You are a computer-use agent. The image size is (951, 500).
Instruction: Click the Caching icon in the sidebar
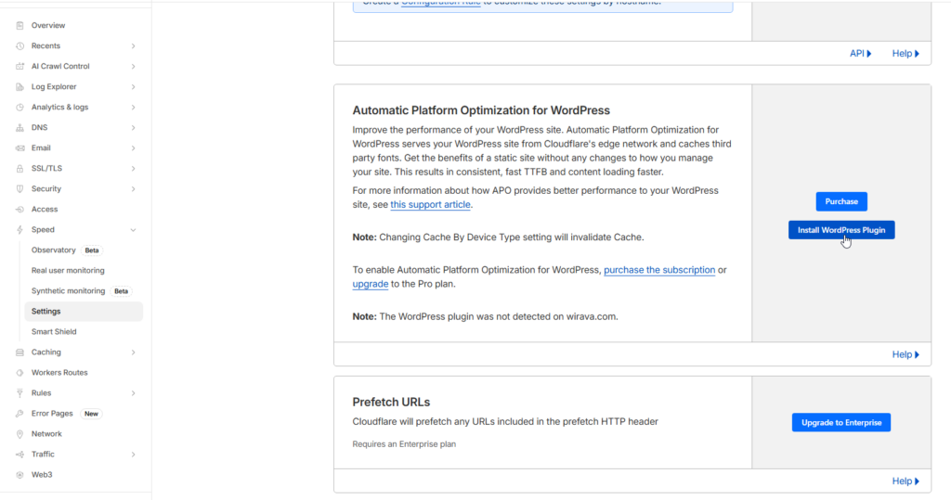coord(20,352)
